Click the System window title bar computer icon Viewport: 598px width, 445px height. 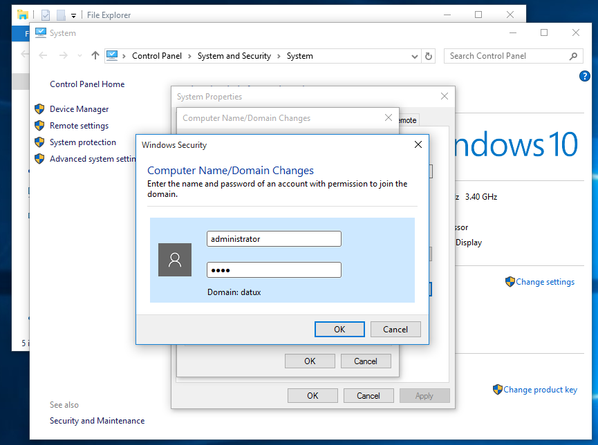coord(41,32)
